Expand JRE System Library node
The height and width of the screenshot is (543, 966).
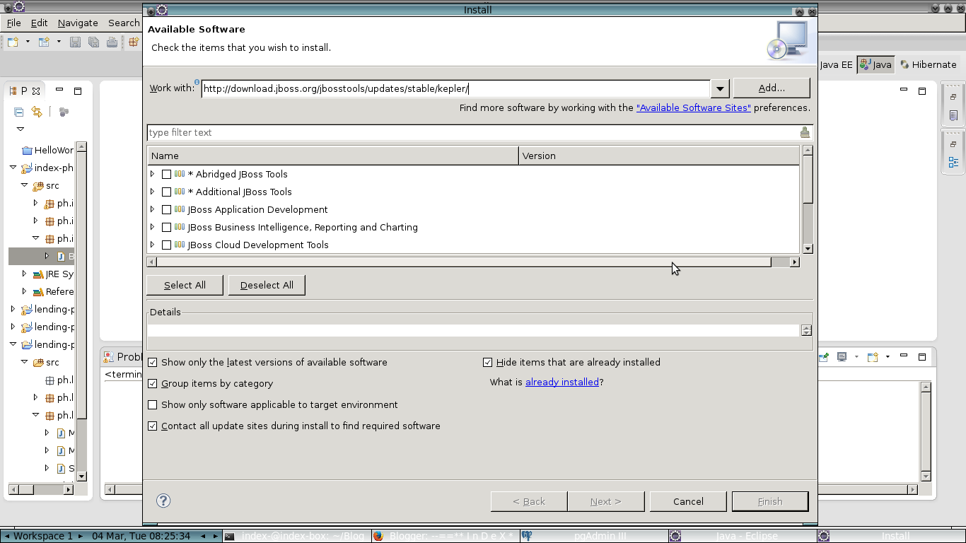(24, 274)
